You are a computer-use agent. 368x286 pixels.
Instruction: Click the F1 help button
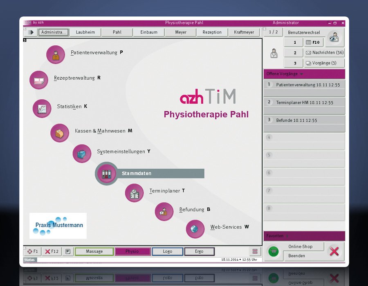click(x=33, y=251)
